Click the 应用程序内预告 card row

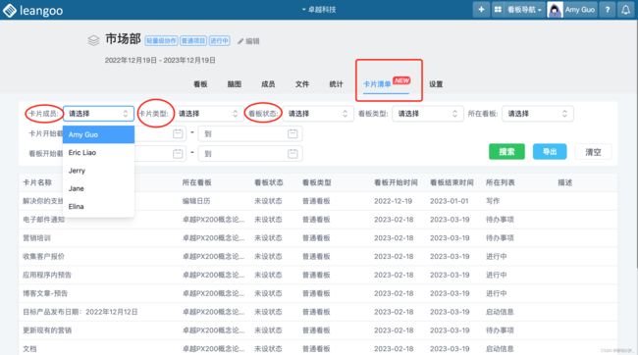pos(318,275)
